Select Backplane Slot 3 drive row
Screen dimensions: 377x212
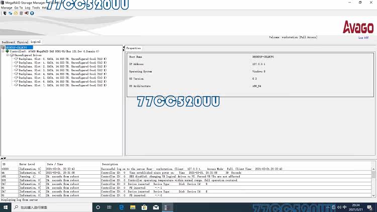click(x=63, y=70)
